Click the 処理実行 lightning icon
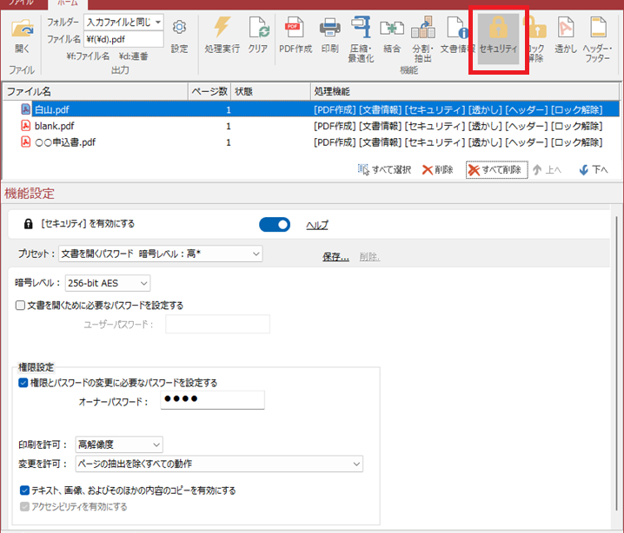This screenshot has width=624, height=533. (222, 35)
